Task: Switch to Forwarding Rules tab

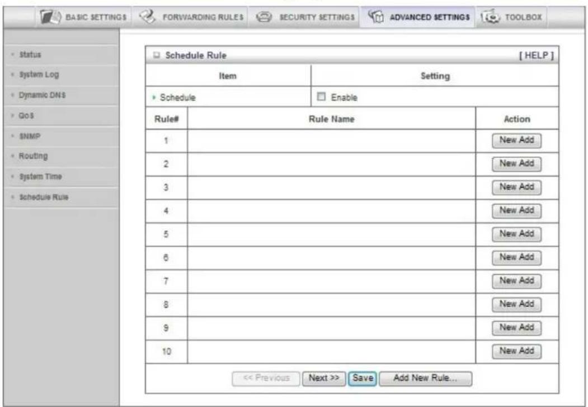Action: [191, 17]
